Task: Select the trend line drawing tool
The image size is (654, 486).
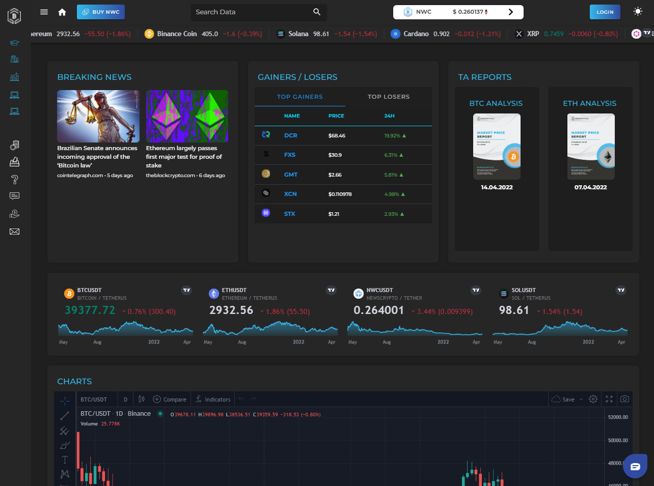Action: 65,416
